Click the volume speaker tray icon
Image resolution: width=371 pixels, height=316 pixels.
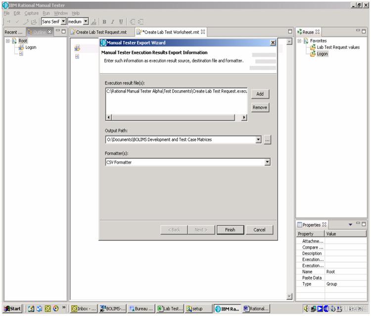pyautogui.click(x=306, y=308)
